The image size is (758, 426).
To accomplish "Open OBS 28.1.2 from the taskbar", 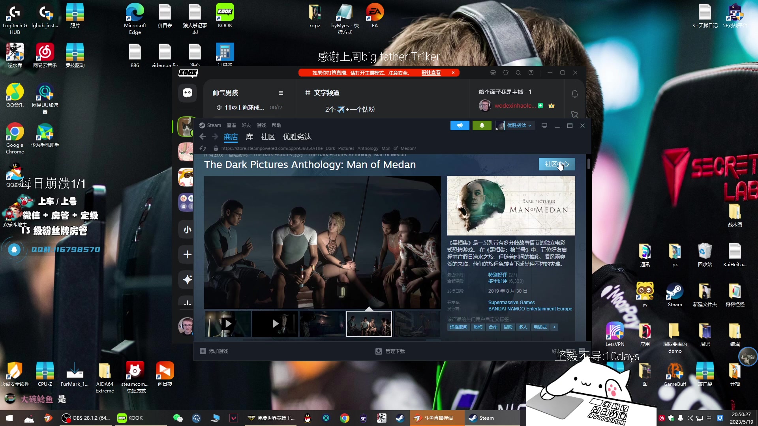I will click(x=86, y=418).
